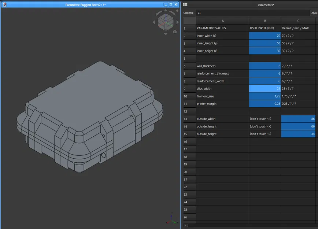This screenshot has width=318, height=229.
Task: Click the column B header
Action: tap(265, 21)
